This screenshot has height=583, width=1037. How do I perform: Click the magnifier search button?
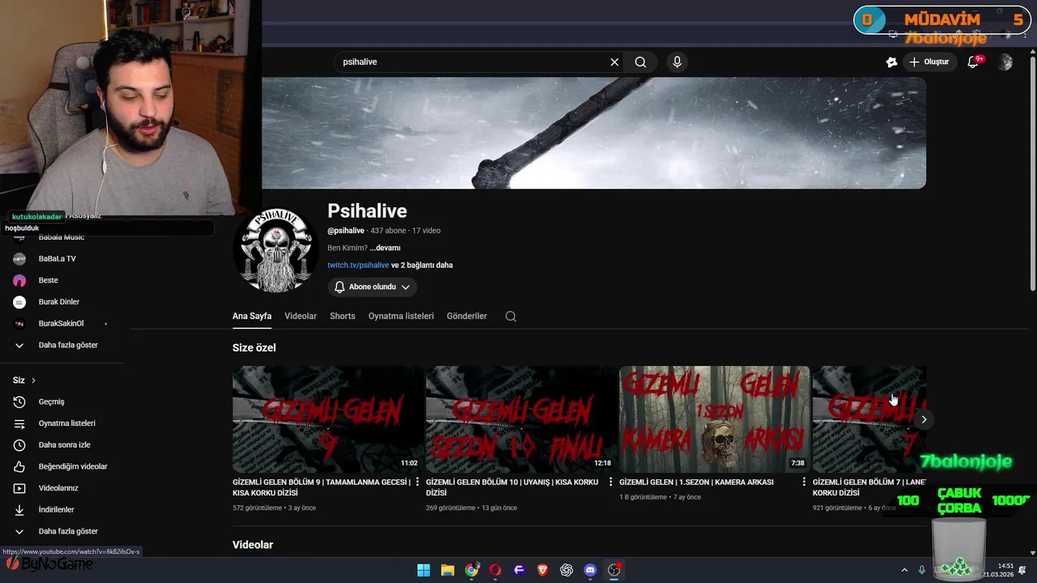click(640, 62)
